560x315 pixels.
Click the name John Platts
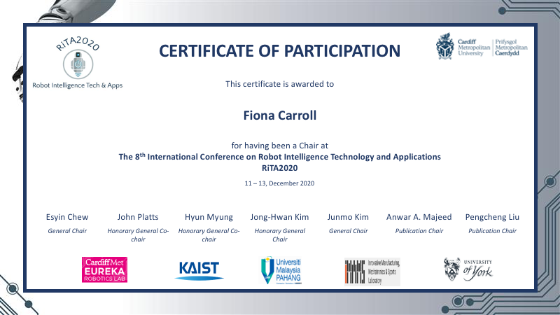pyautogui.click(x=138, y=217)
